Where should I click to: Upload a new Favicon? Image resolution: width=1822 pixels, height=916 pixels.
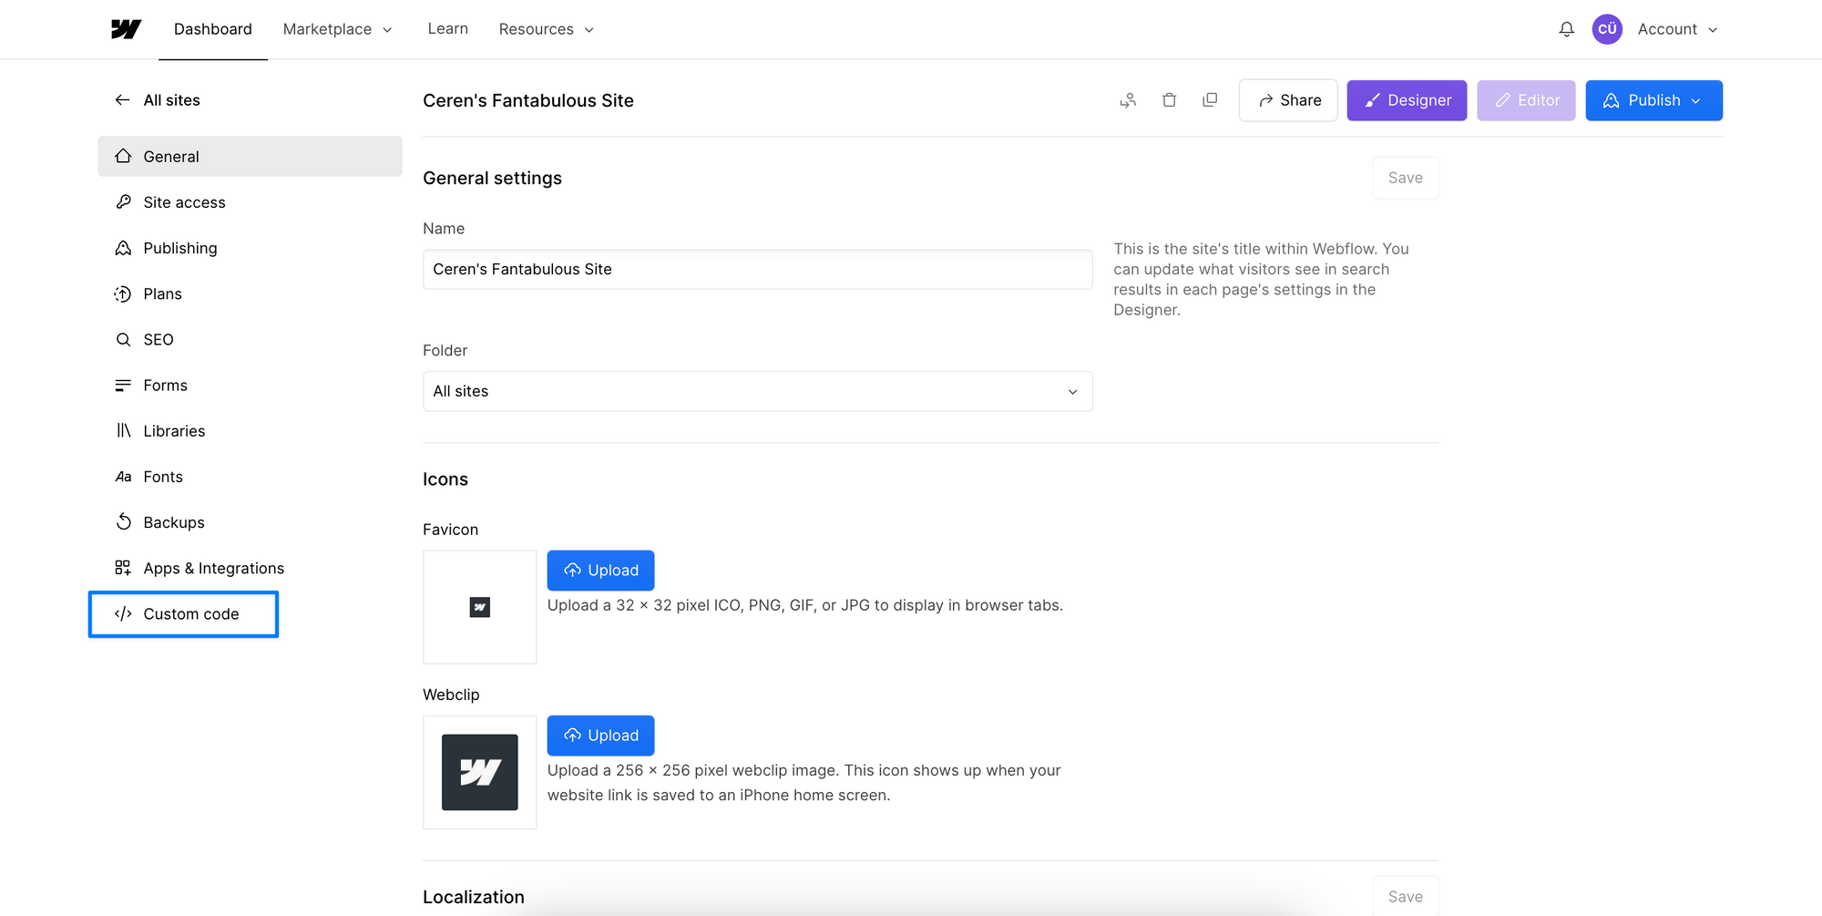[600, 570]
